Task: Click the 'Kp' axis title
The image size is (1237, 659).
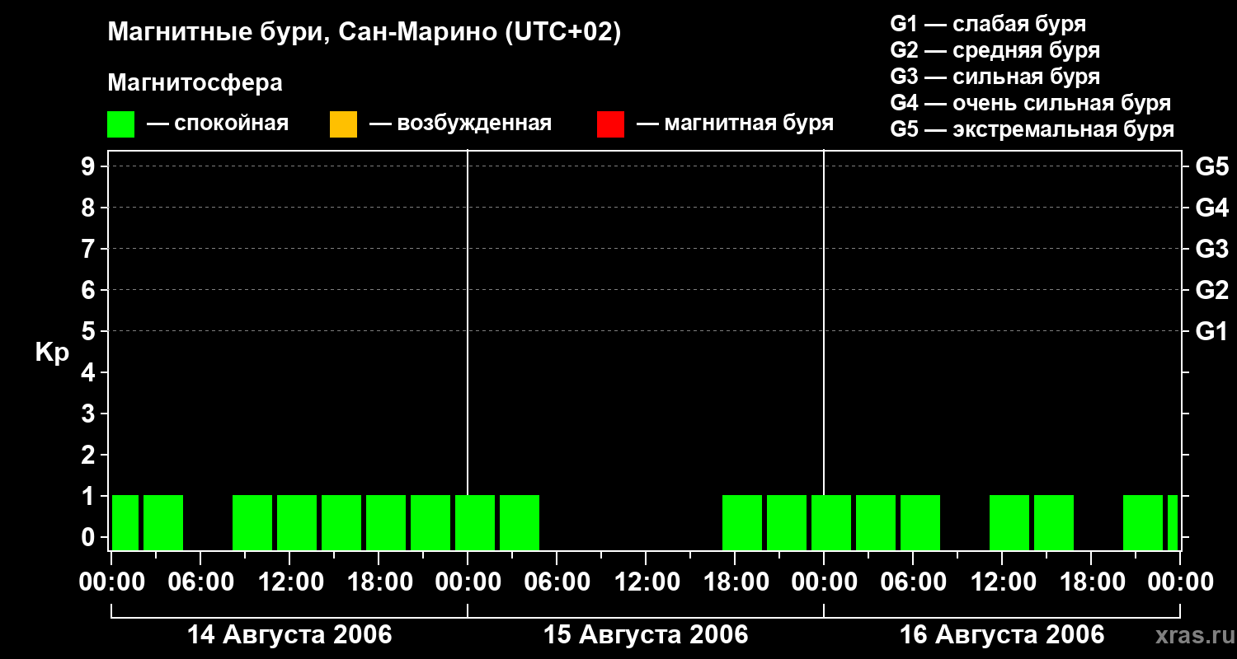Action: [x=52, y=353]
